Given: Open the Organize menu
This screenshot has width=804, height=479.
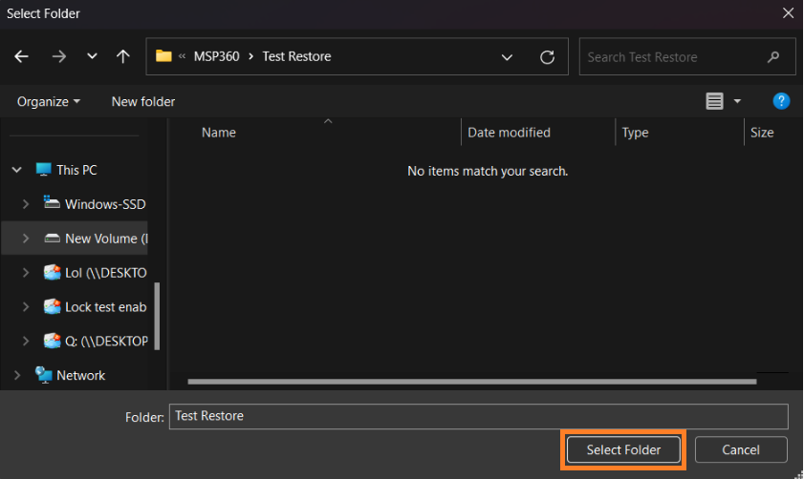Looking at the screenshot, I should point(48,101).
